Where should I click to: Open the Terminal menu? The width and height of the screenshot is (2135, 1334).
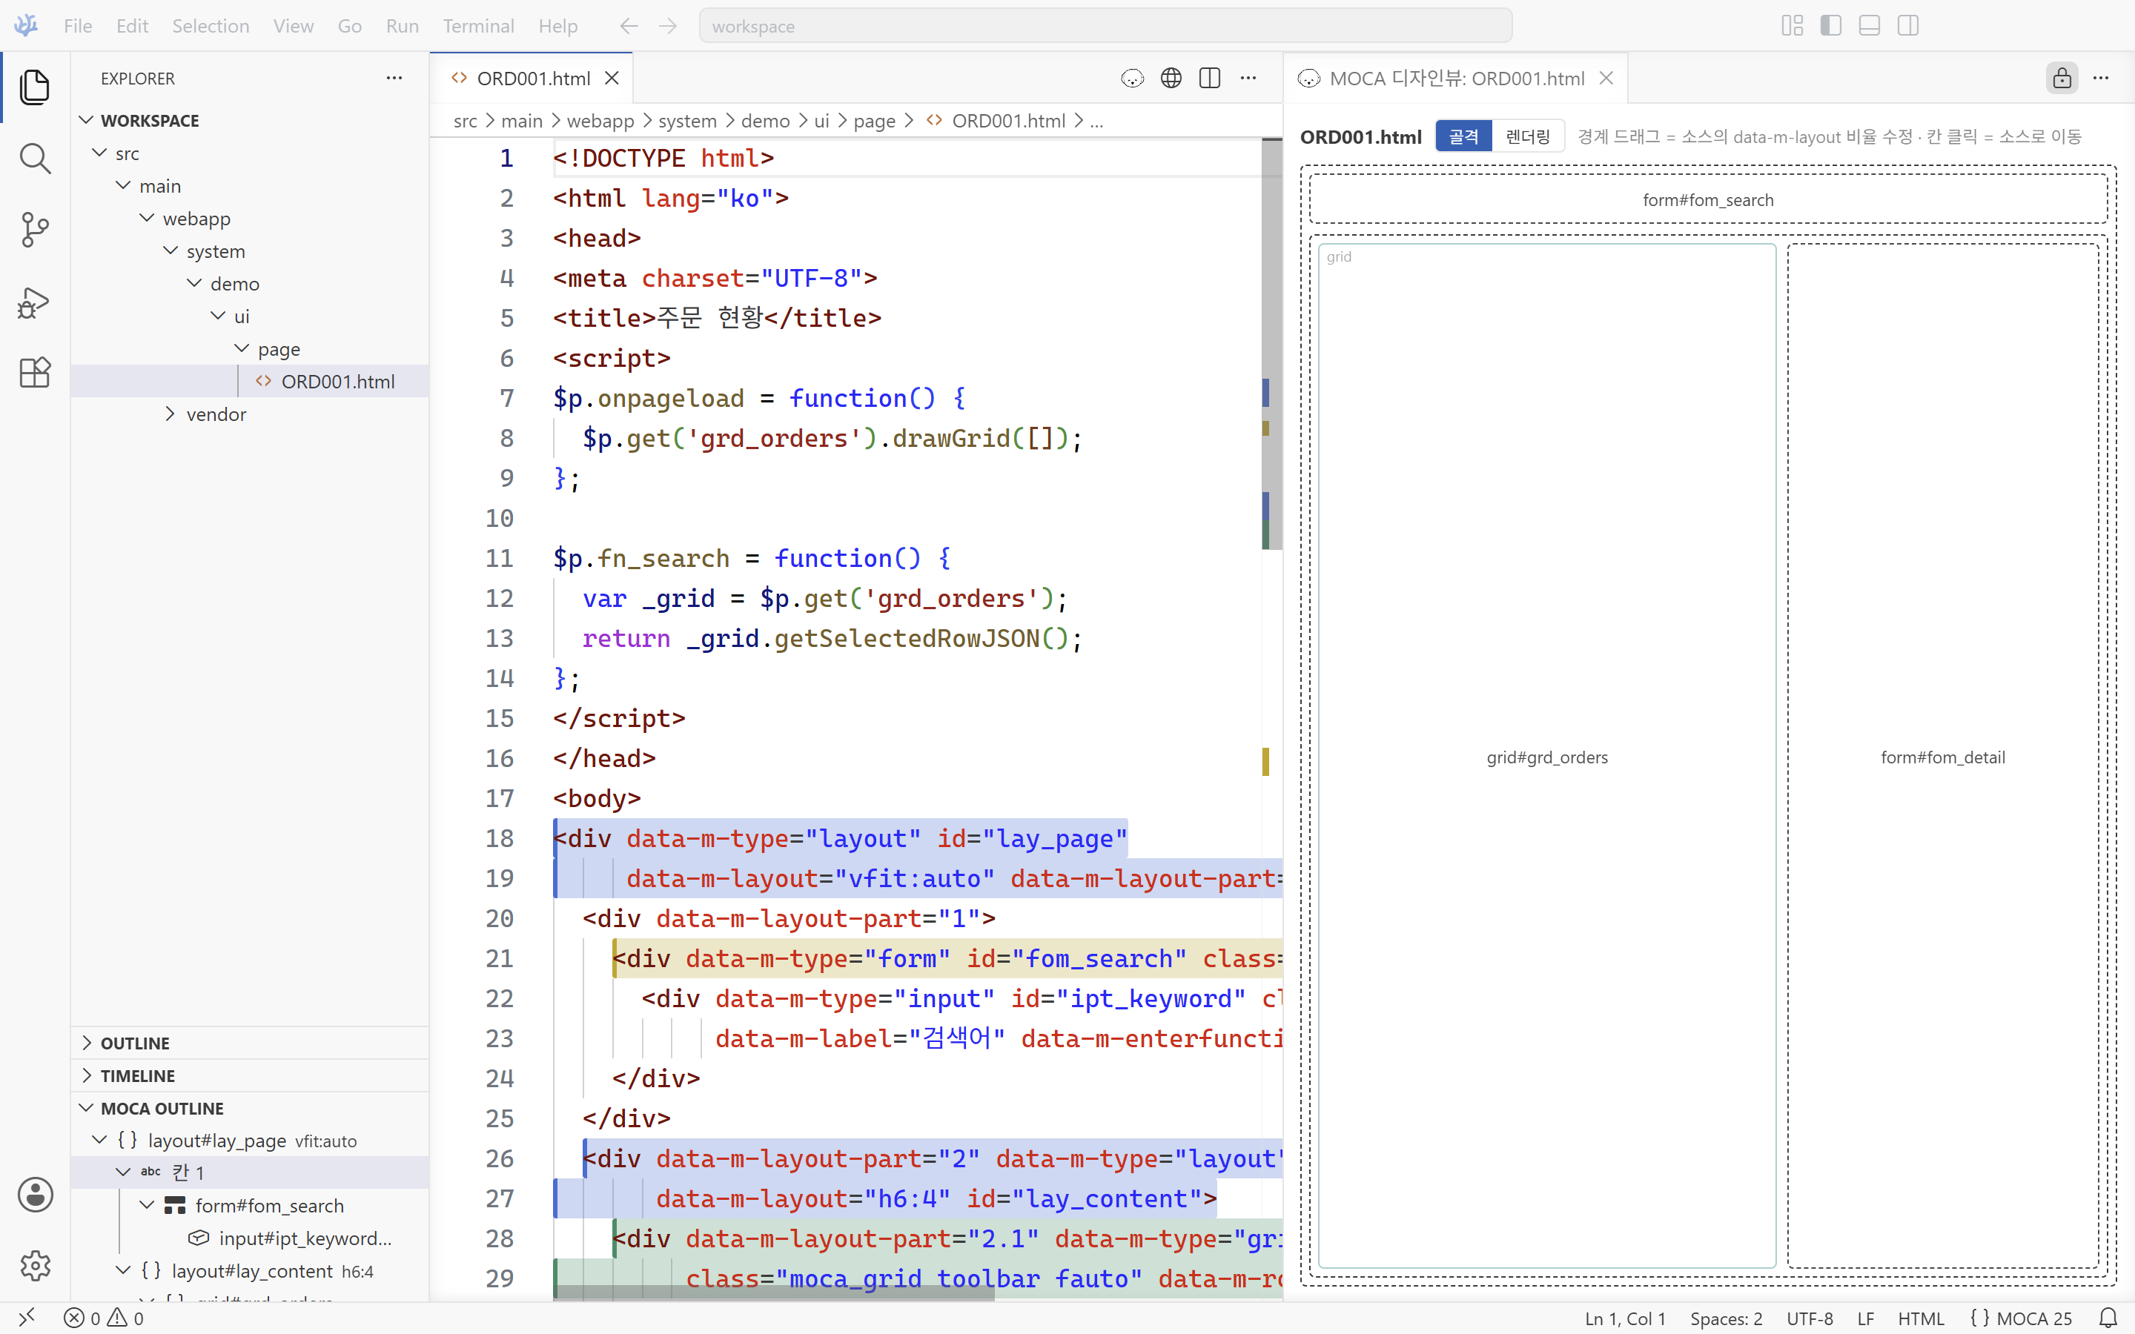click(478, 26)
